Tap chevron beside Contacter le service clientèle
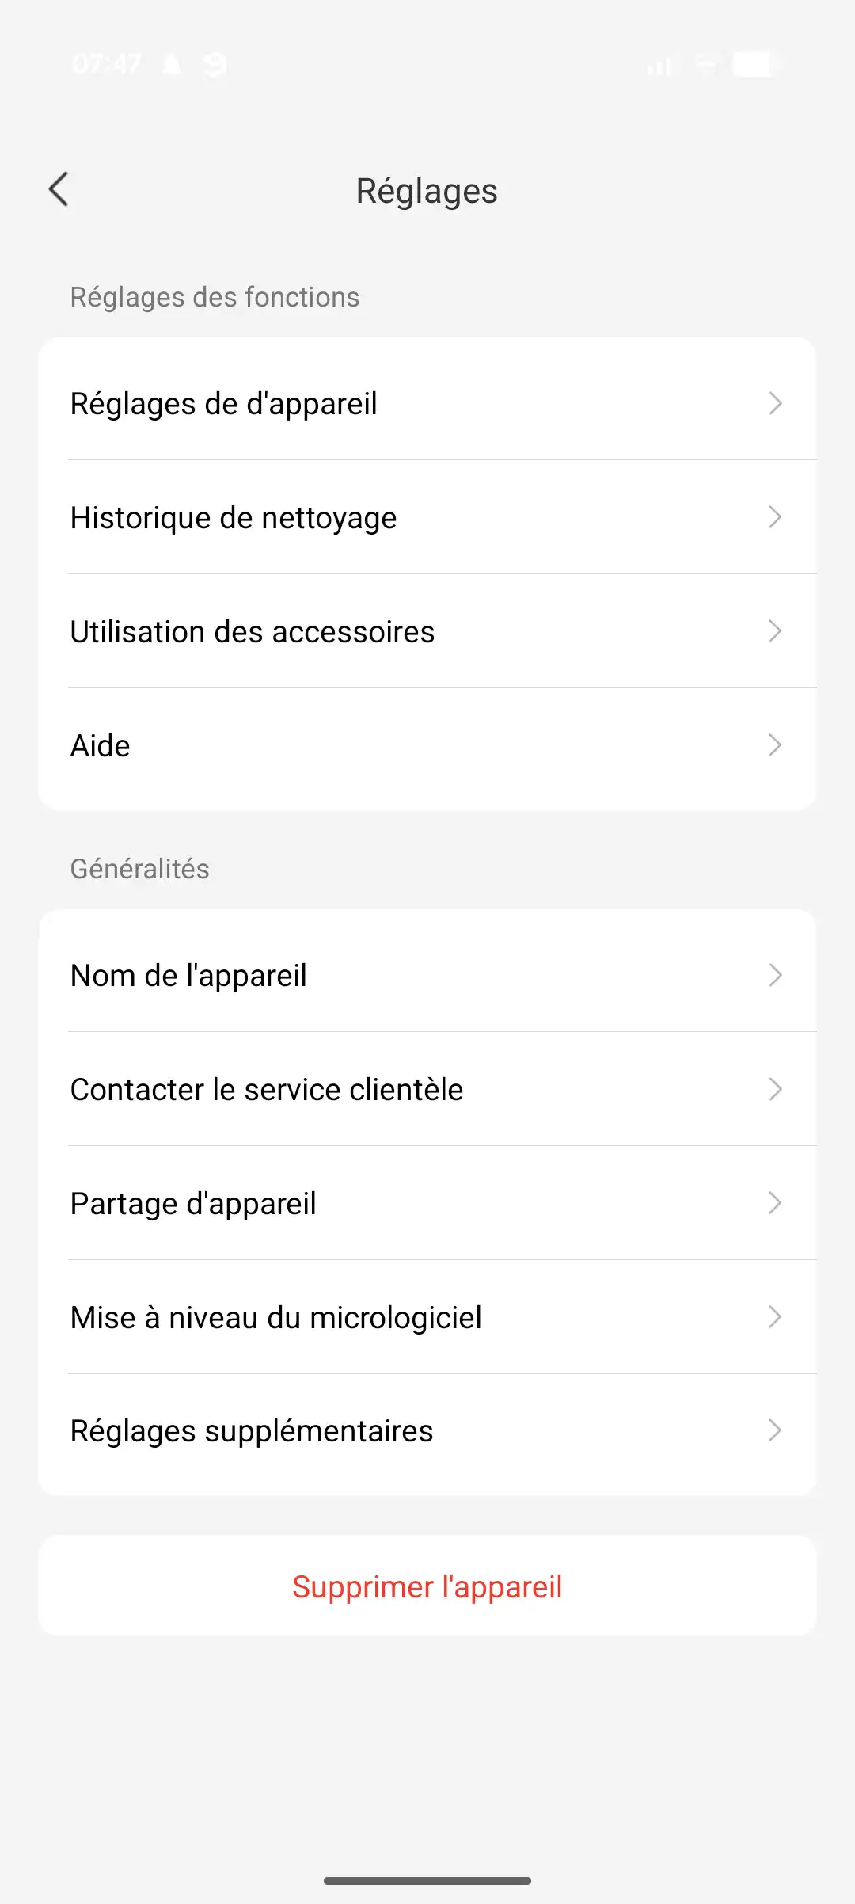 point(775,1090)
